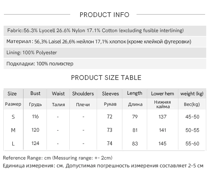This screenshot has height=176, width=209.
Task: Click the Russian Материал composition row
Action: point(99,42)
